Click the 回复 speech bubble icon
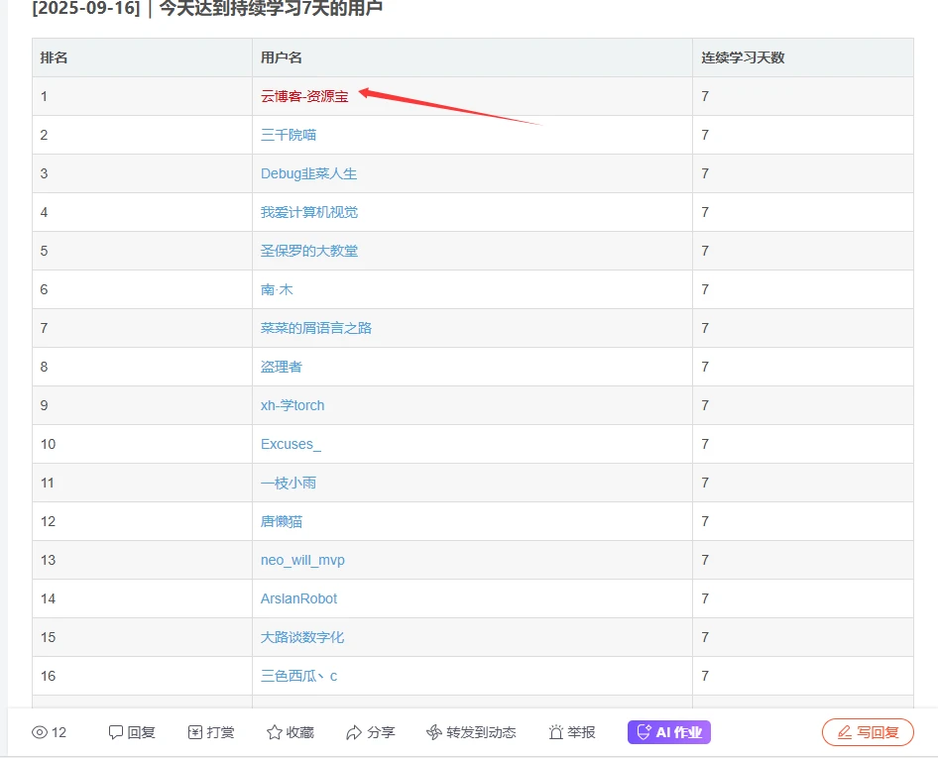The width and height of the screenshot is (938, 758). click(116, 732)
